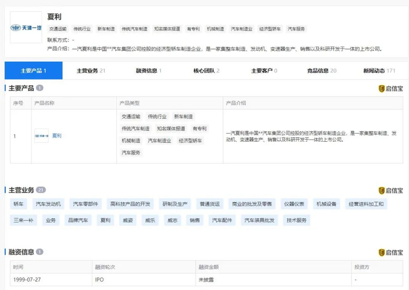
Task: Select the 夏利 business tag in 主营业务
Action: point(105,220)
